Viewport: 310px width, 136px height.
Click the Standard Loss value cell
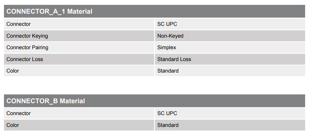(x=174, y=59)
